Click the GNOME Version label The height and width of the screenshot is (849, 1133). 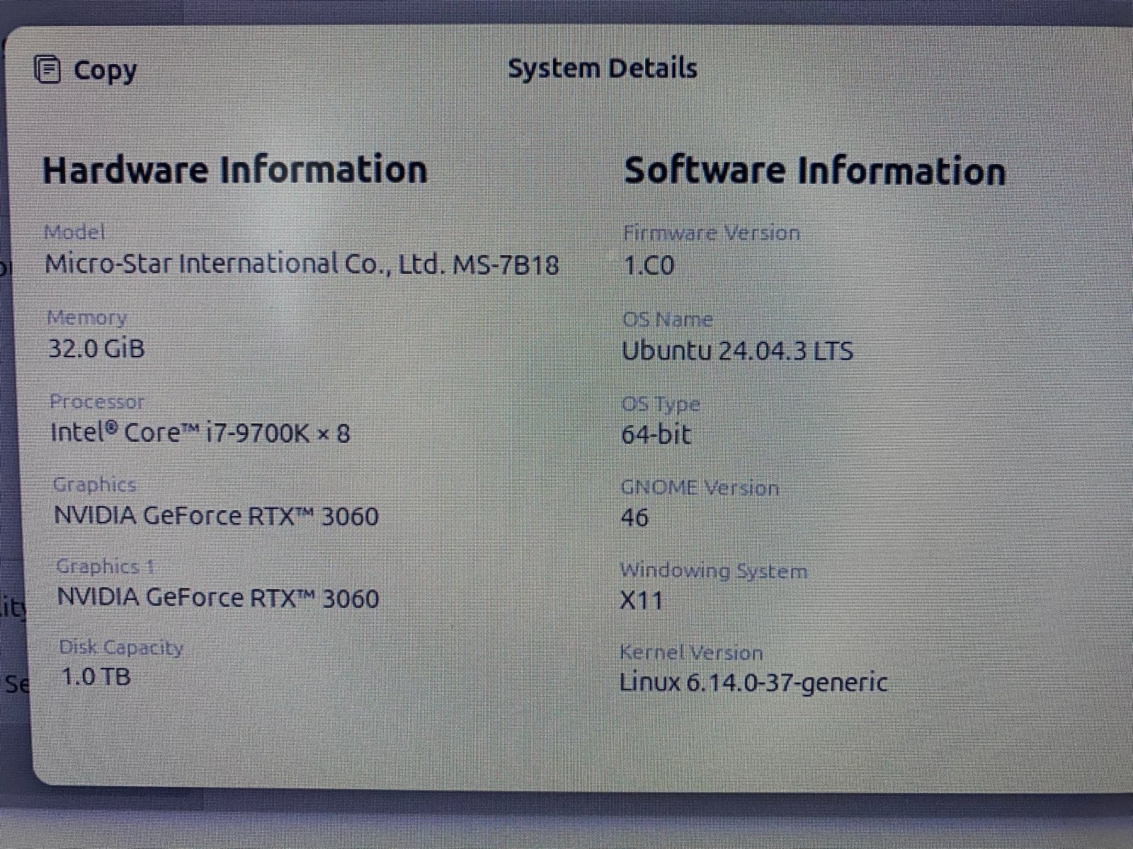[700, 487]
